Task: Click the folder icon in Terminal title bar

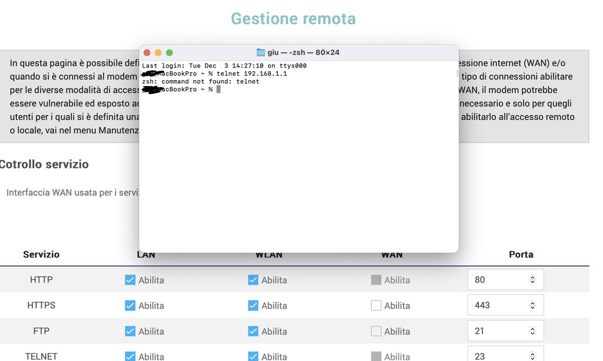Action: [261, 52]
